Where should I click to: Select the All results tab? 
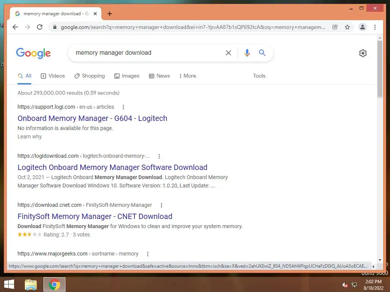(24, 76)
